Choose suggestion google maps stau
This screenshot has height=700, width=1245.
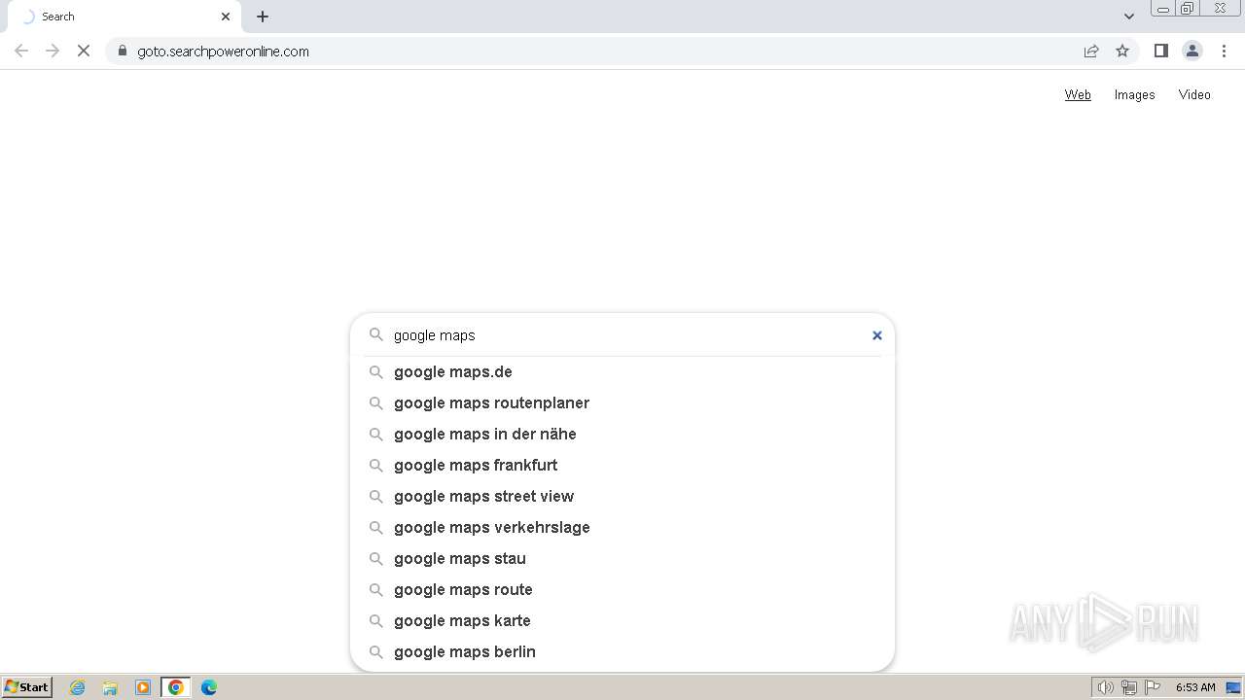pyautogui.click(x=622, y=558)
